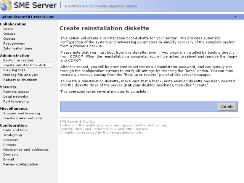Screen dimensions: 244x183
Task: Click the SME Server logo icon
Action: coord(6,5)
